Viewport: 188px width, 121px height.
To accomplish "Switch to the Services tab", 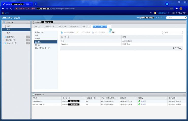I will pyautogui.click(x=85, y=26).
